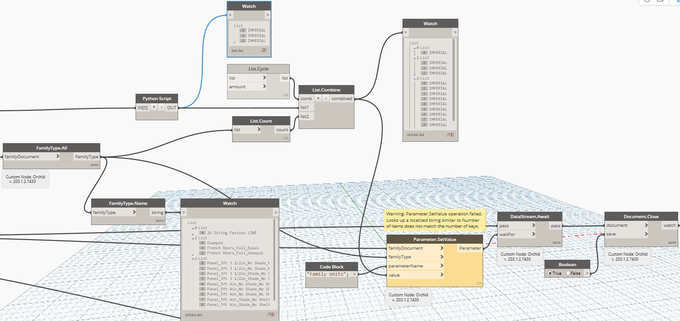Click the "Family Units" code block text field

click(x=328, y=274)
